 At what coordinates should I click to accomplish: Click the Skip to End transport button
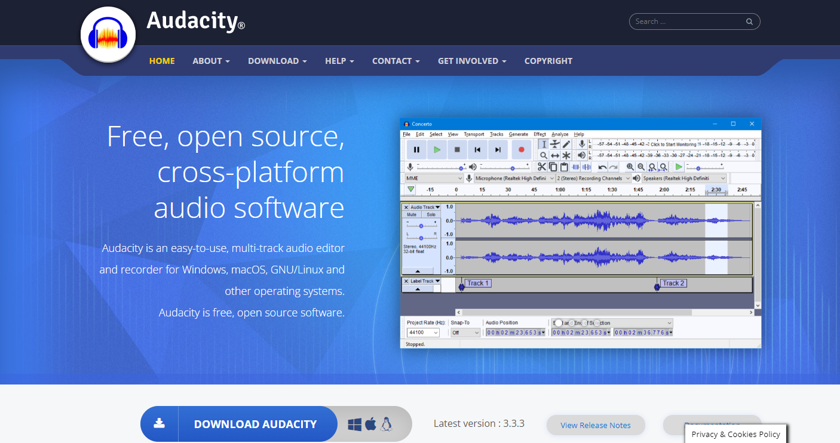498,150
